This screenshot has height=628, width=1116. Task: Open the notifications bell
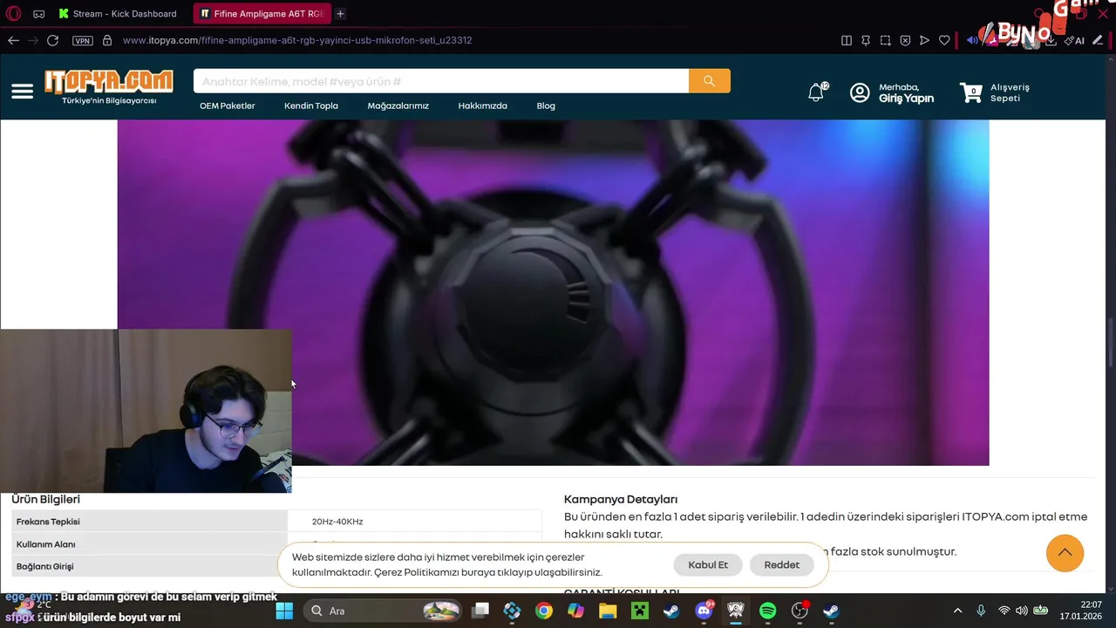816,92
